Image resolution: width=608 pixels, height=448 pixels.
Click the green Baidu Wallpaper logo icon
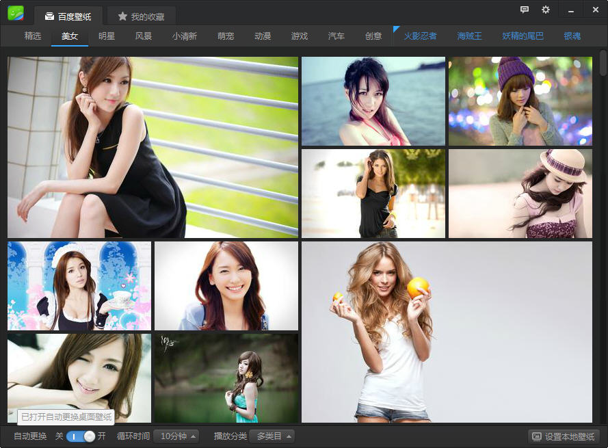(x=16, y=13)
